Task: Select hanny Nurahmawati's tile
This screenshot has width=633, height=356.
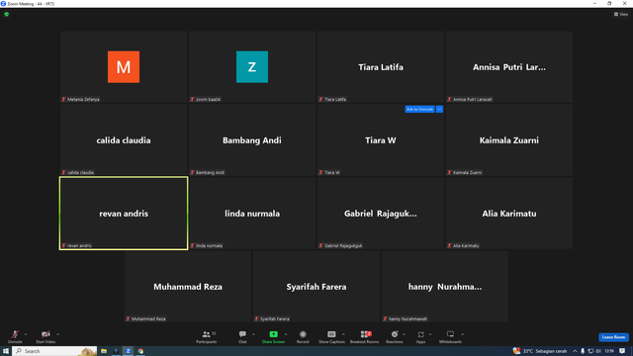Action: [x=444, y=286]
